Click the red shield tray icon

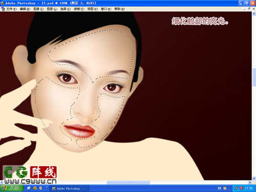pyautogui.click(x=241, y=188)
